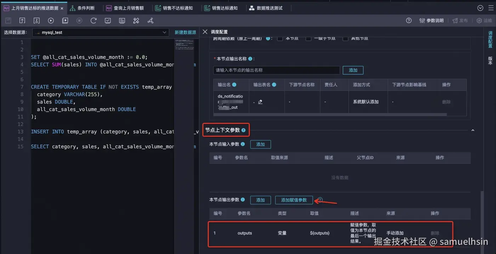Click 添加 for 本节点输出参数
The height and width of the screenshot is (254, 496).
click(260, 200)
